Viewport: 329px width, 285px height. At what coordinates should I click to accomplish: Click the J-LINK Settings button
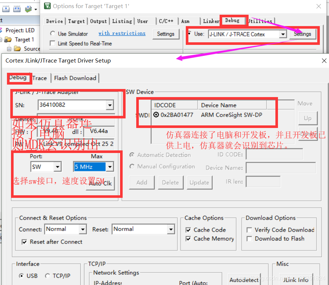click(x=302, y=34)
